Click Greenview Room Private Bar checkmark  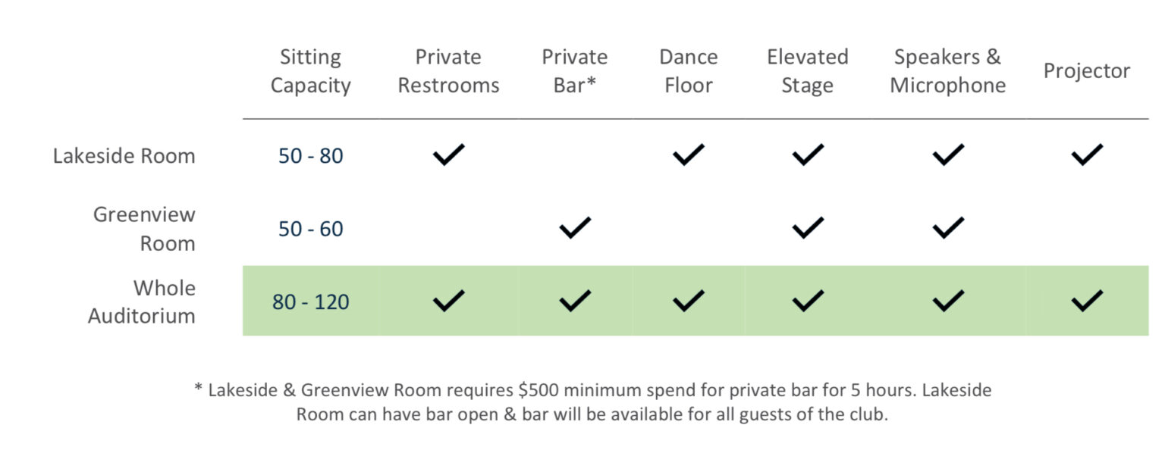click(x=575, y=228)
